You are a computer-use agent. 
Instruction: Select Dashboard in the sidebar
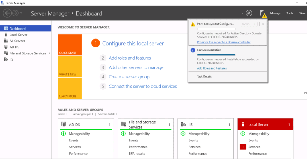[26, 28]
